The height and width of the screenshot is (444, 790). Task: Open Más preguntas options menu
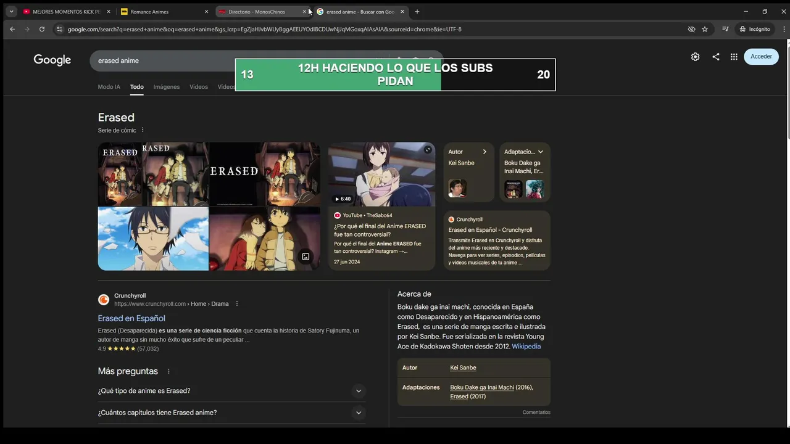168,371
